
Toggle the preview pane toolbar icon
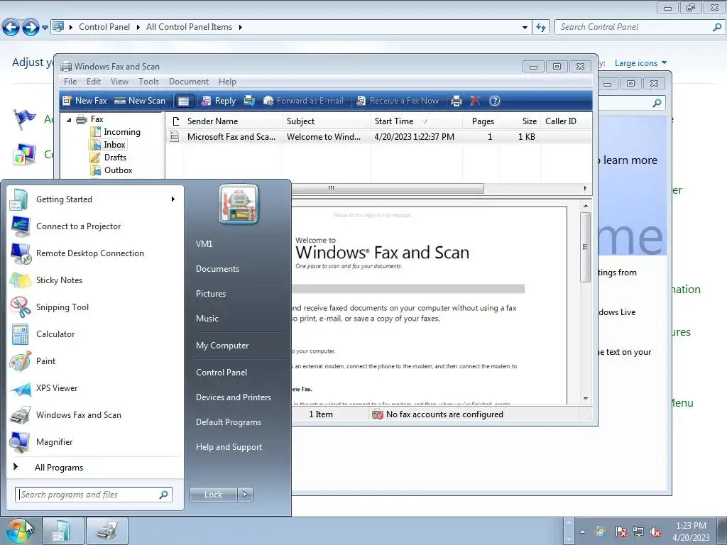click(184, 101)
